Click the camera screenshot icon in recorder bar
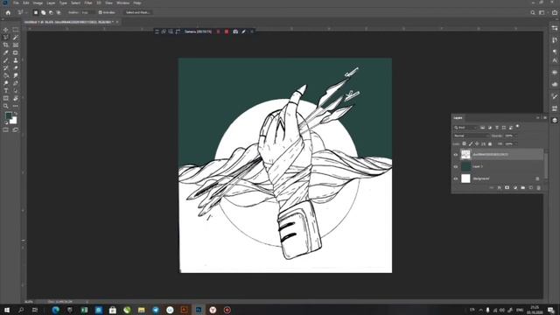The image size is (560, 315). coord(235,31)
